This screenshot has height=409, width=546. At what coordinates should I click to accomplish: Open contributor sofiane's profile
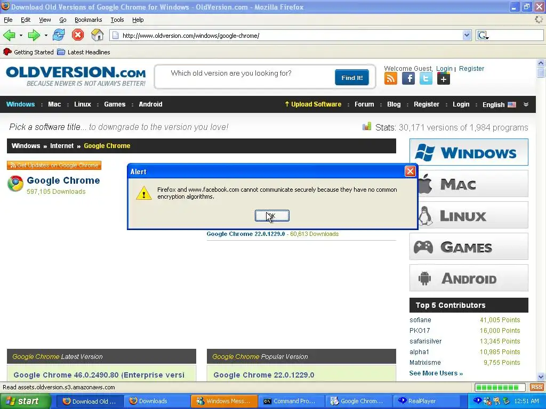(420, 320)
